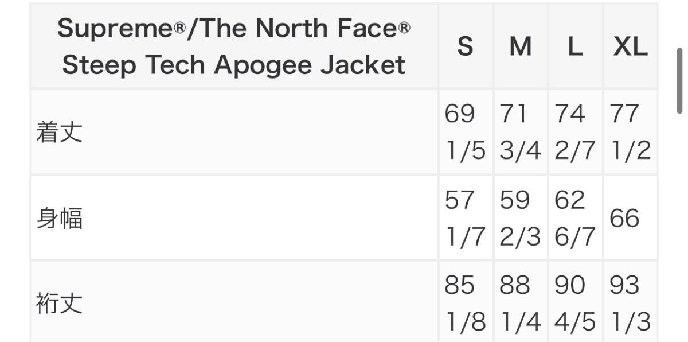
Task: Click the 裄丈 value 85 1/8 for S
Action: (465, 304)
